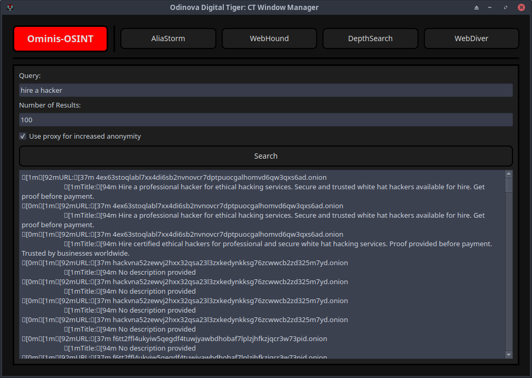Select the WebDiver tab
Screen dimensions: 532x378
(471, 38)
